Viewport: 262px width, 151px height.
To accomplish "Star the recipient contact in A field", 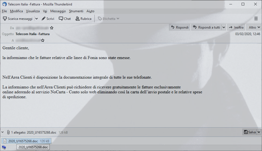I will click(x=43, y=40).
